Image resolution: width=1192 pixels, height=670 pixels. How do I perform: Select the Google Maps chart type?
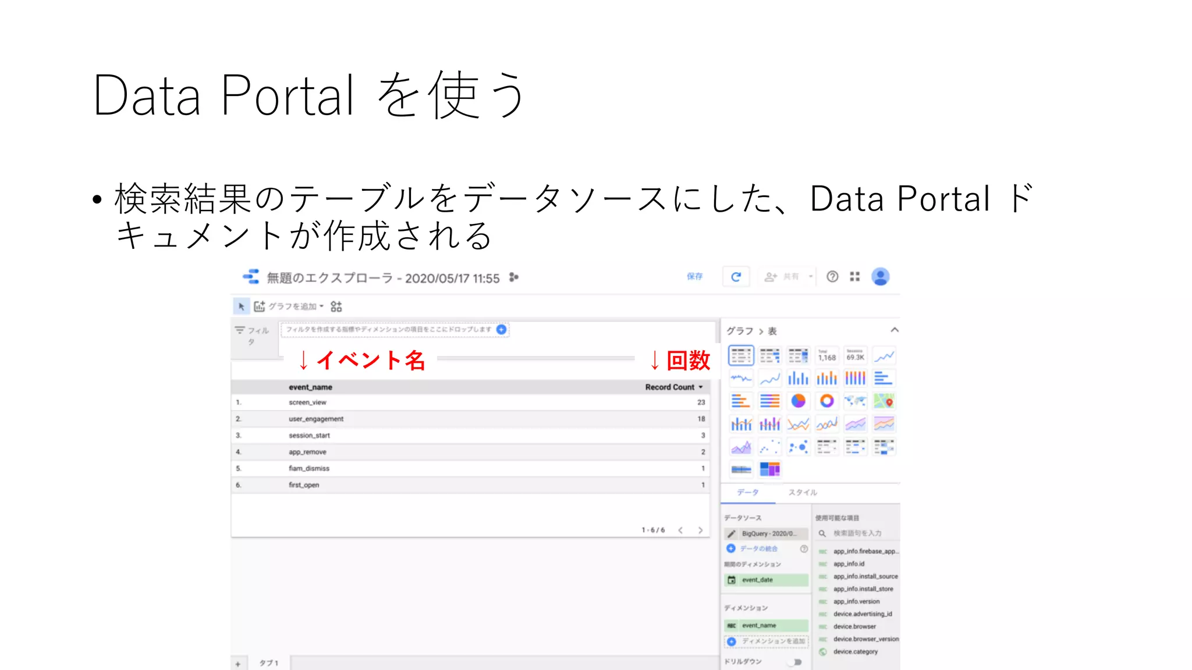pyautogui.click(x=884, y=401)
